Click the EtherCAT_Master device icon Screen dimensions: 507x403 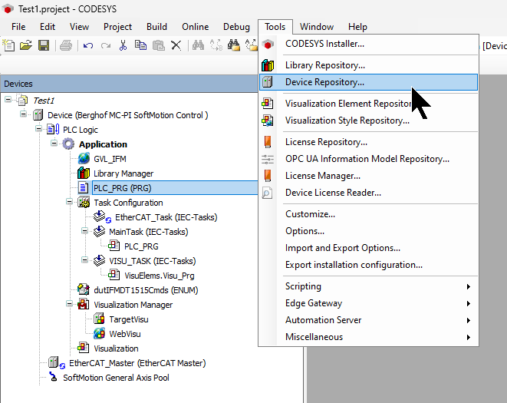tap(56, 362)
